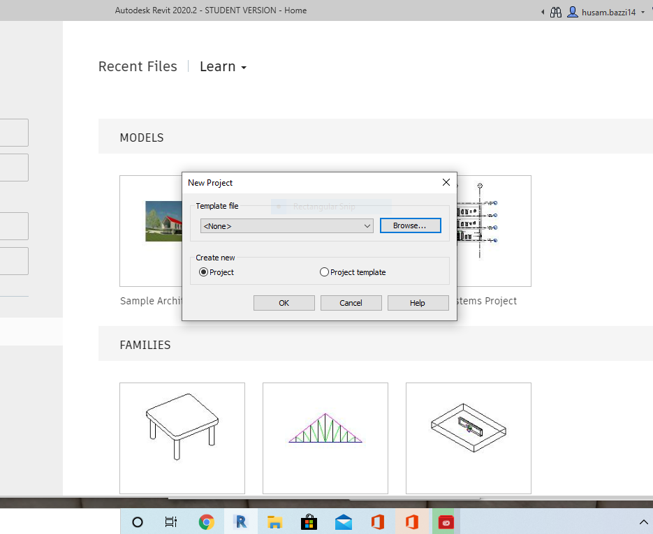Open Microsoft Store from the taskbar
Image resolution: width=653 pixels, height=534 pixels.
pyautogui.click(x=309, y=522)
